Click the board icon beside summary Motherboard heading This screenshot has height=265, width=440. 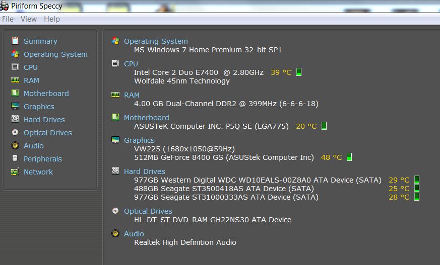click(x=115, y=117)
